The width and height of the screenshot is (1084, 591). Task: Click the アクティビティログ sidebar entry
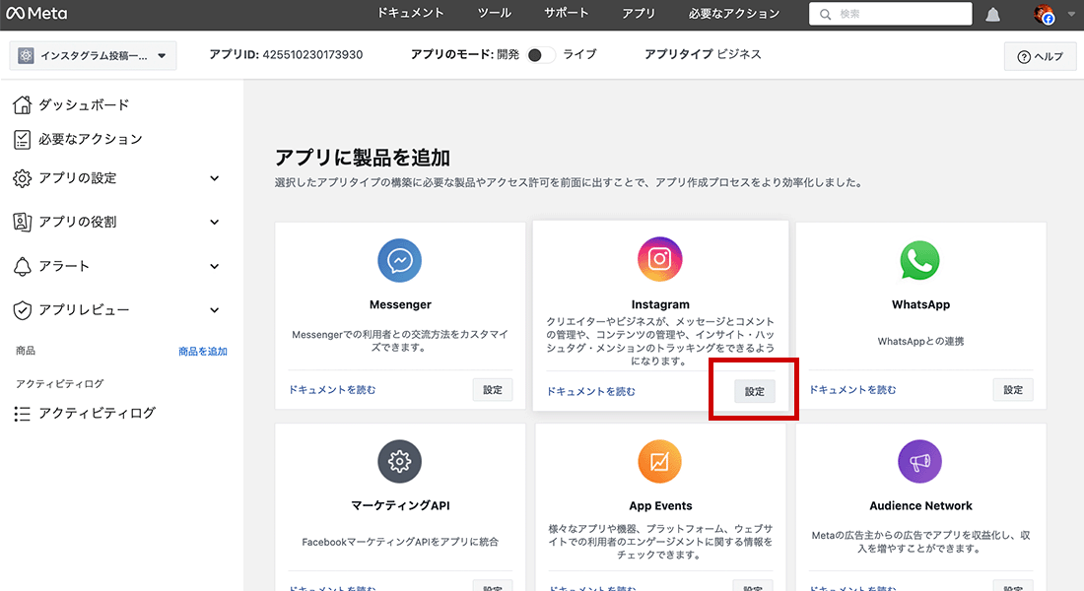[x=97, y=414]
